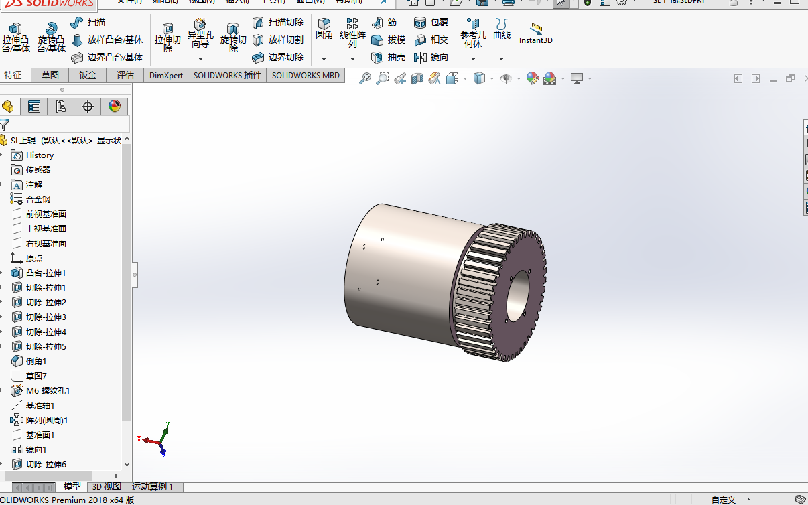Select the 线性阵列 linear pattern tool
The image size is (808, 505).
coord(352,33)
